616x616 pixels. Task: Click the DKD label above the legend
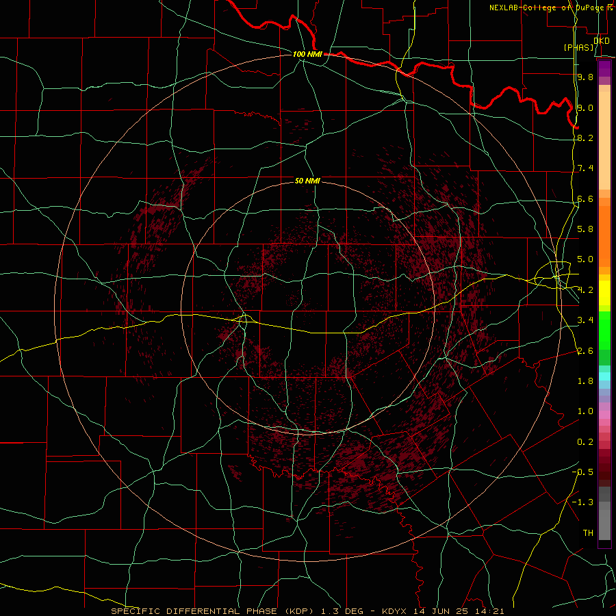coord(602,41)
